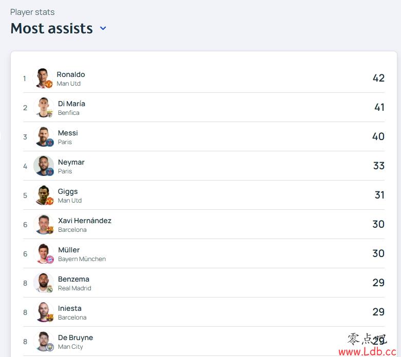
Task: Click Di María's player photo
Action: pyautogui.click(x=44, y=107)
